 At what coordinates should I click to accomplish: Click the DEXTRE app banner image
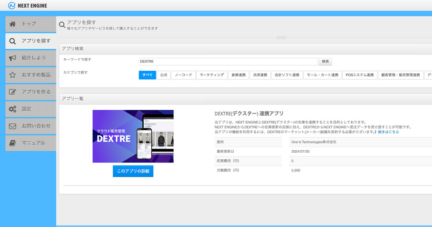tap(133, 136)
